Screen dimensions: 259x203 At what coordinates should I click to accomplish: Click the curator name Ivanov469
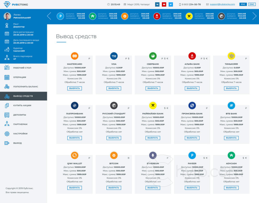(19, 51)
